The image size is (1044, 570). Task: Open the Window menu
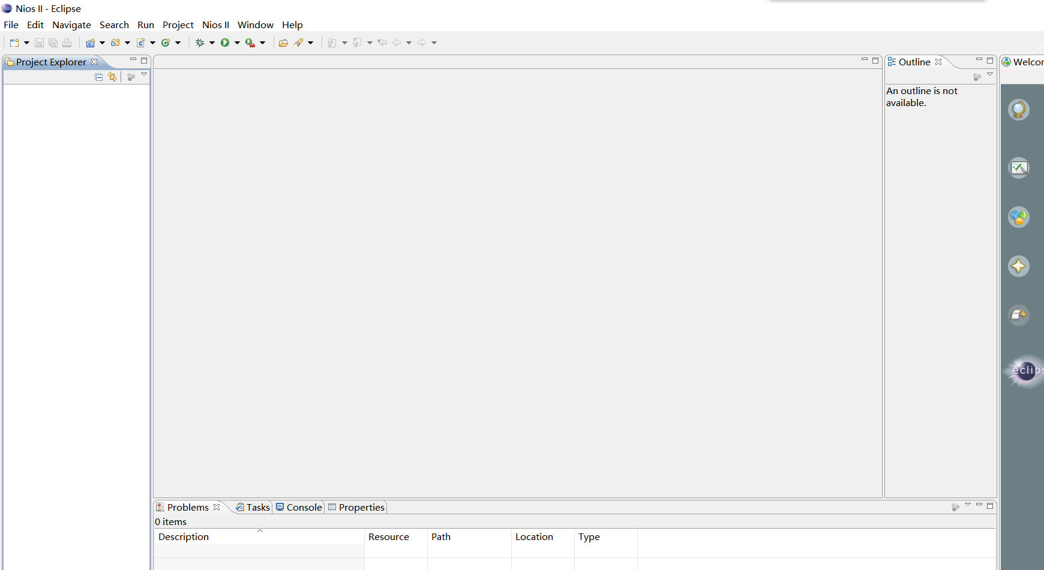256,25
